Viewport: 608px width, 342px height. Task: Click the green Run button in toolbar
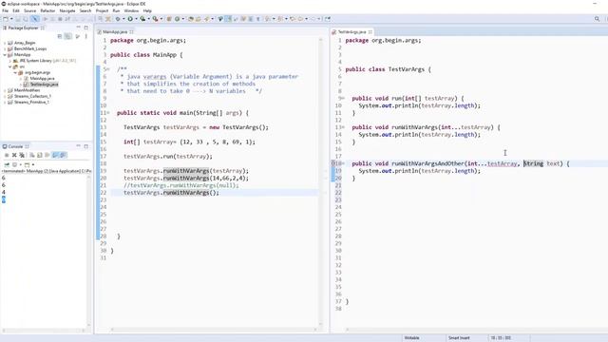[x=130, y=19]
